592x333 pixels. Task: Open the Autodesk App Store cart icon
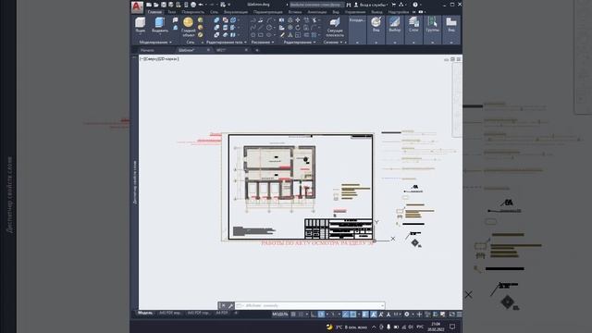pos(393,5)
